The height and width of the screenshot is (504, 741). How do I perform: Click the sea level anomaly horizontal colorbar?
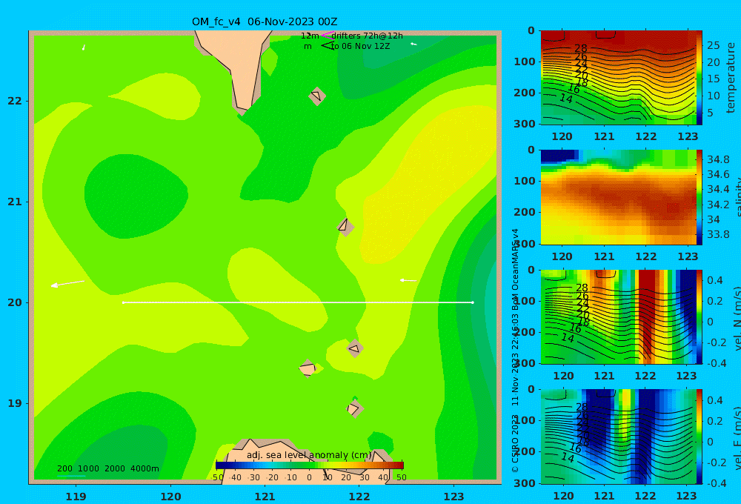[310, 465]
